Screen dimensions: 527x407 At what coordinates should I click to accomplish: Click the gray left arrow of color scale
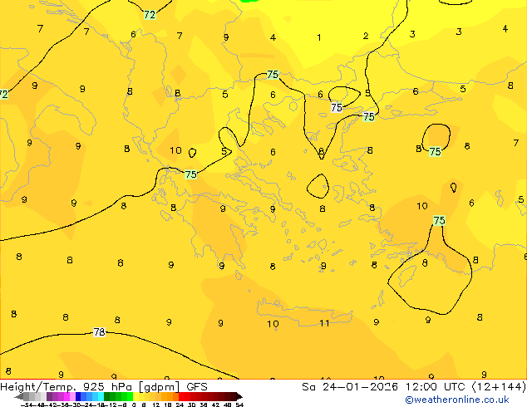pyautogui.click(x=19, y=396)
